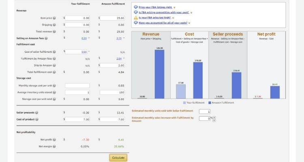Click help icon next to Shipping
This screenshot has width=304, height=162.
(x=54, y=25)
